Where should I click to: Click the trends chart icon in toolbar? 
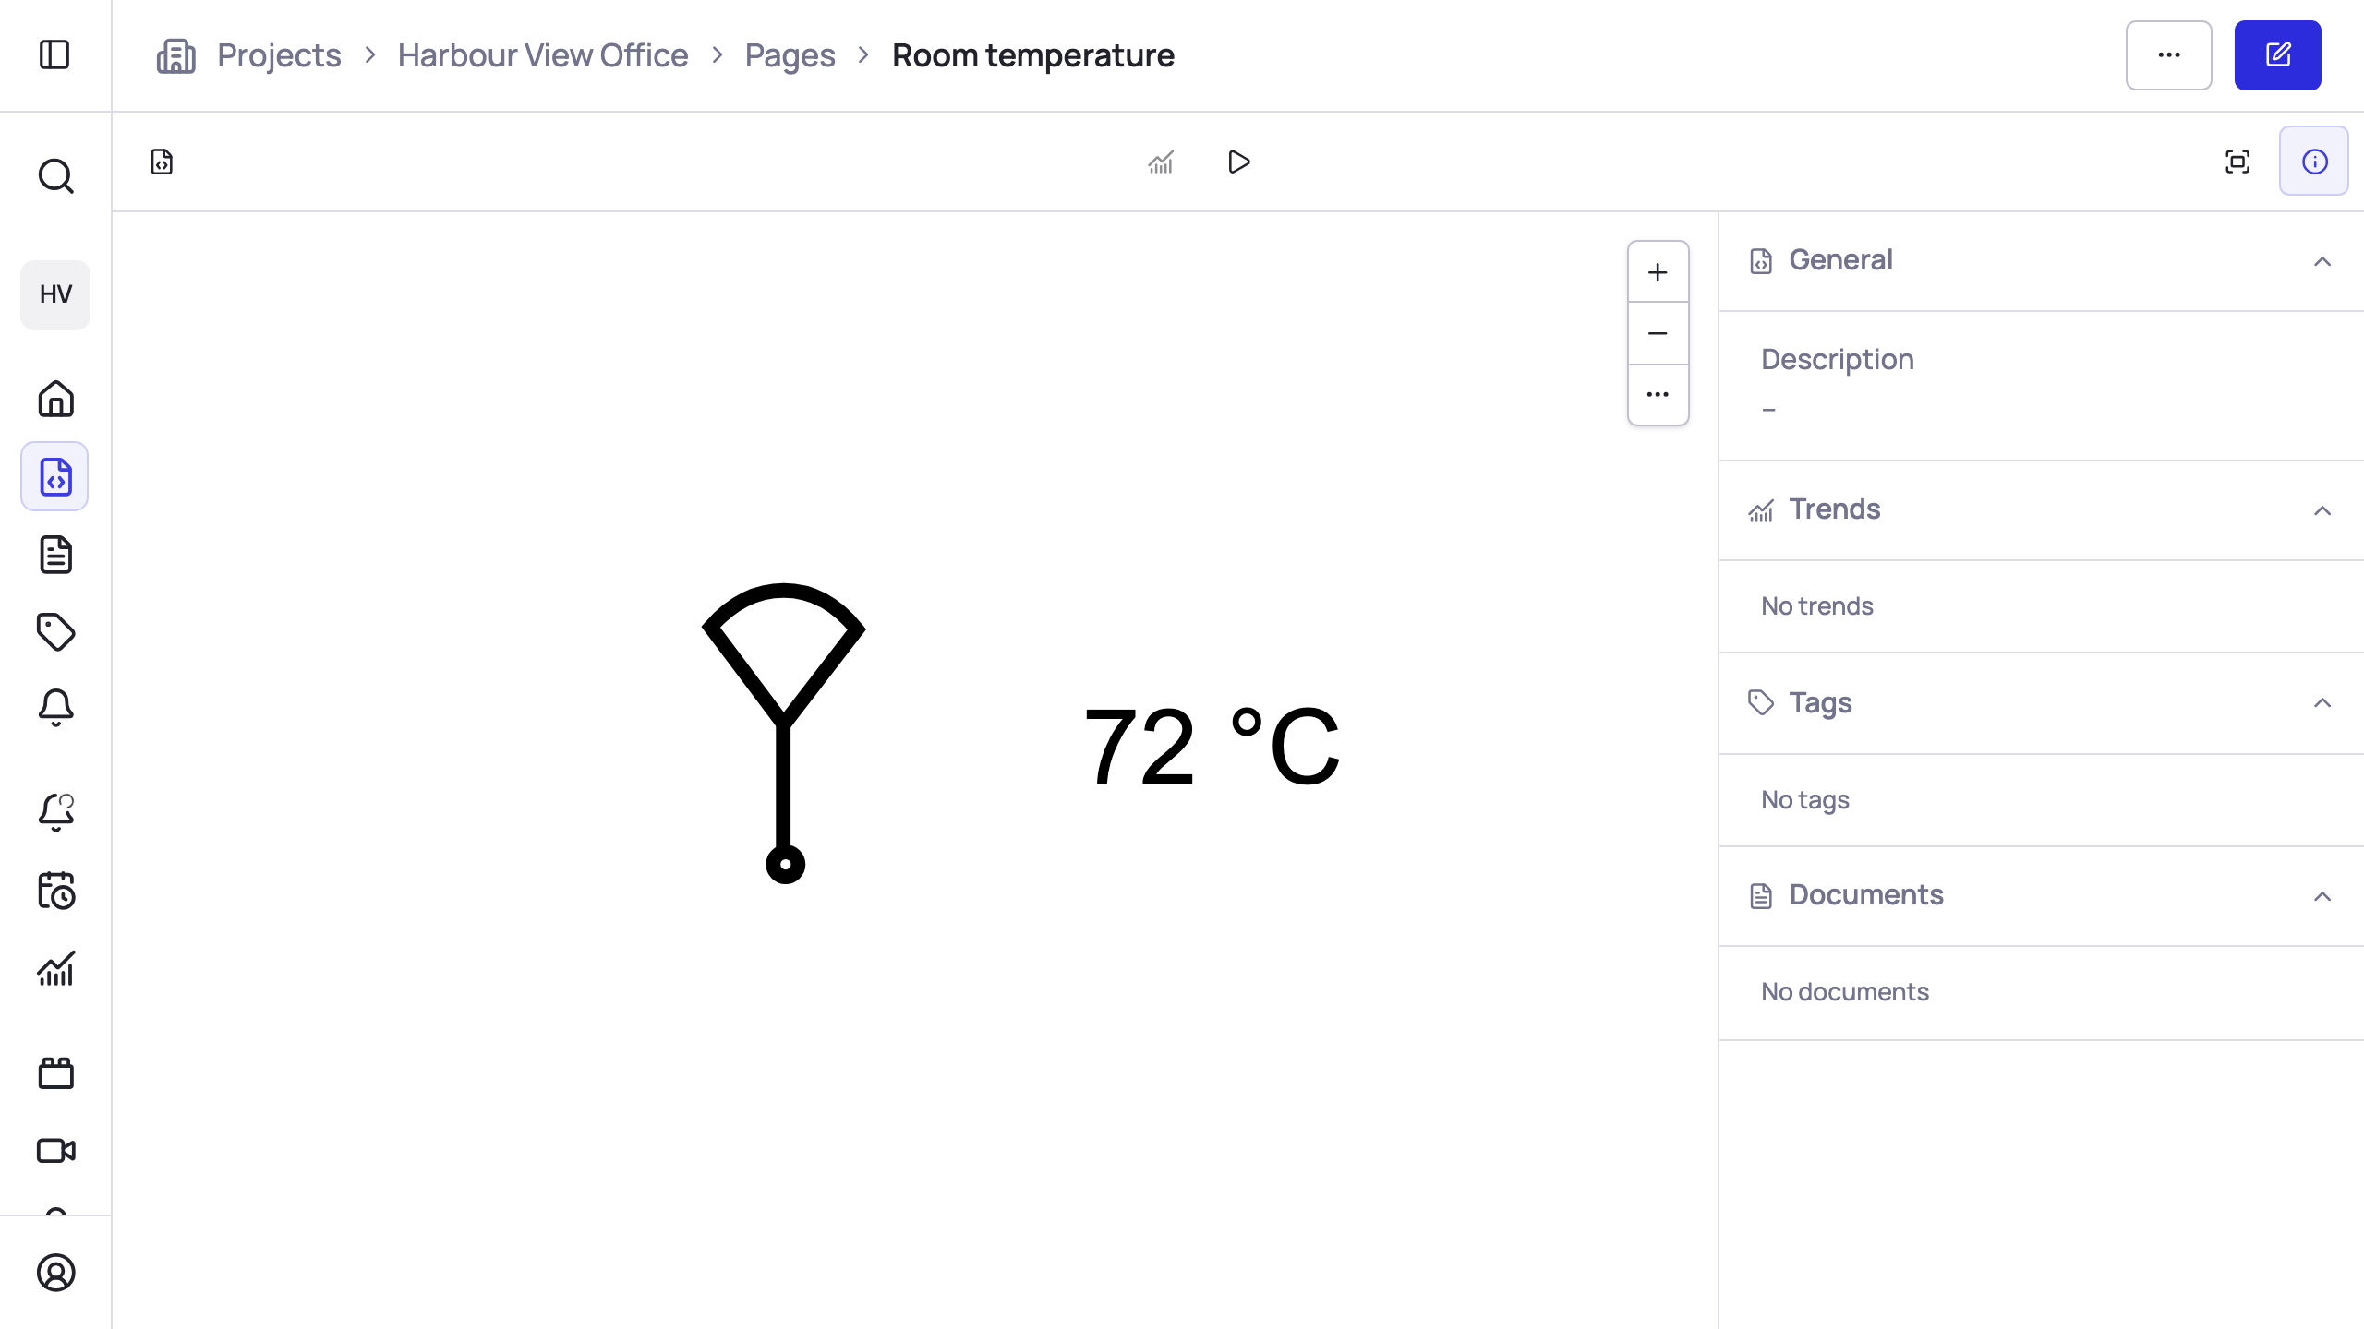click(1161, 162)
